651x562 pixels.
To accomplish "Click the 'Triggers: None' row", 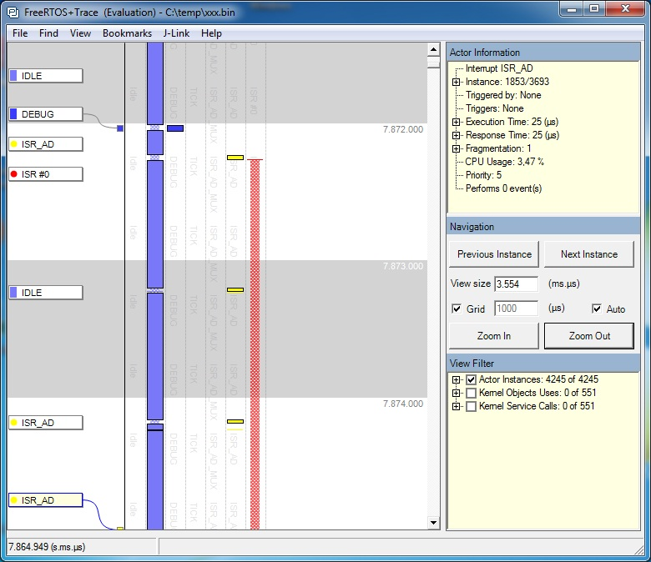I will coord(494,108).
